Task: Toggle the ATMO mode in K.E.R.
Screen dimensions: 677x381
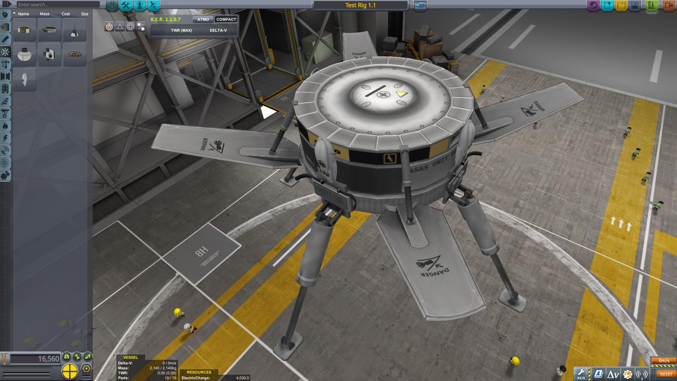Action: (203, 19)
